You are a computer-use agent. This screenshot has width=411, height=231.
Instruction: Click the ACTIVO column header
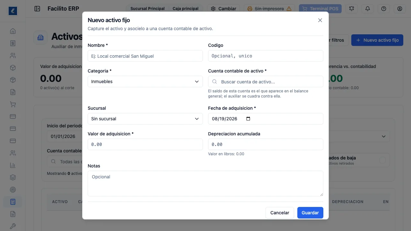coord(60,202)
